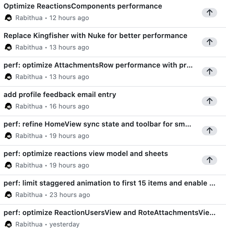Push arrow for 'refine HomeView sync state' commit
Viewport: 226px width, 233px height.
tap(209, 130)
